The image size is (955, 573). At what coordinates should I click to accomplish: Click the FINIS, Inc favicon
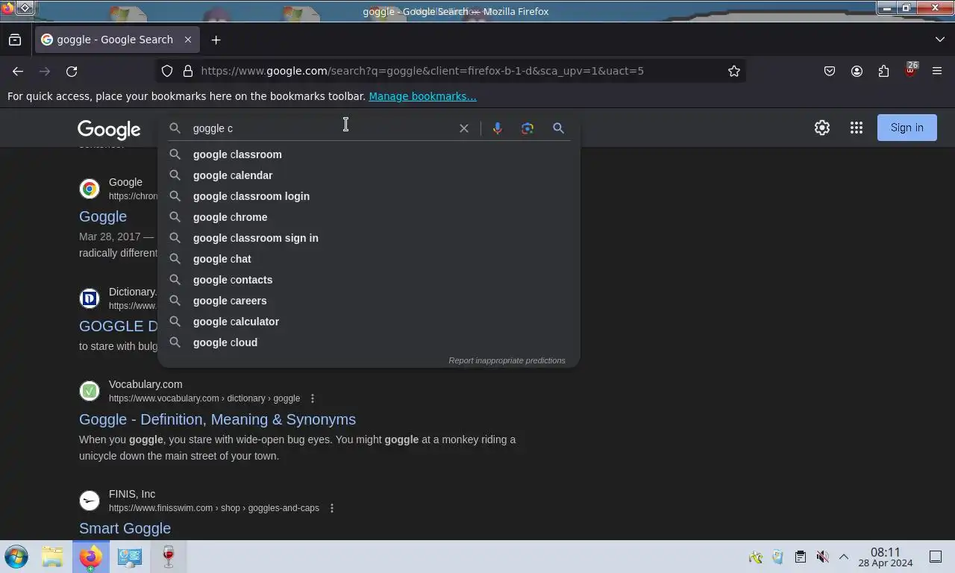click(x=90, y=501)
